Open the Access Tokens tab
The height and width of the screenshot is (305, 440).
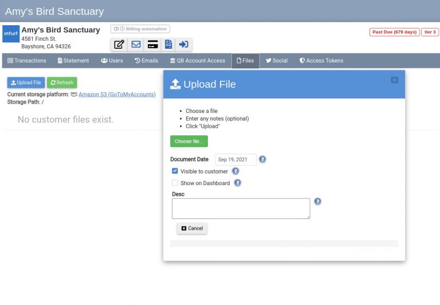click(x=321, y=61)
